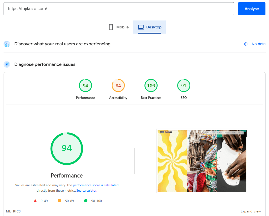Click the Lighthouse diagnose performance icon
This screenshot has width=269, height=216.
7,64
